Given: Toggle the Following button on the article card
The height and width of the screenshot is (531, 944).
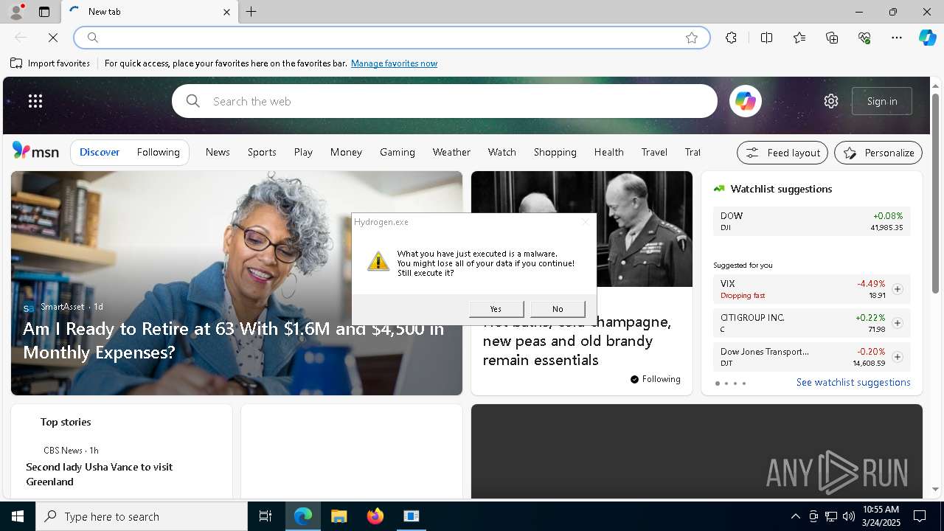Looking at the screenshot, I should (656, 379).
